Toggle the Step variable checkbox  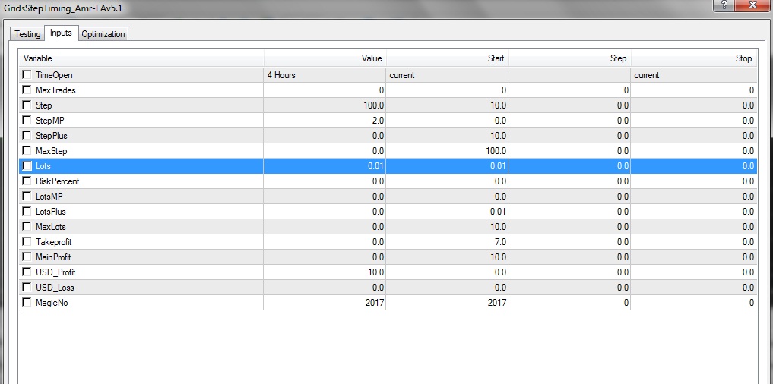(27, 105)
